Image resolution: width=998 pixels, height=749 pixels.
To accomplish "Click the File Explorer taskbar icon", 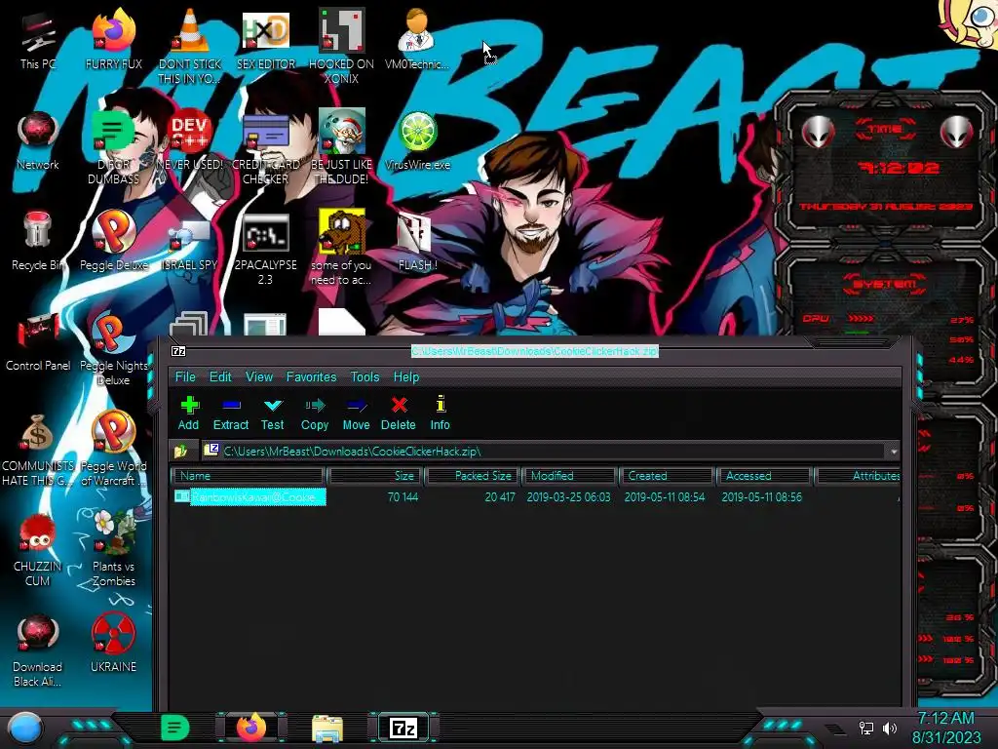I will (x=327, y=729).
